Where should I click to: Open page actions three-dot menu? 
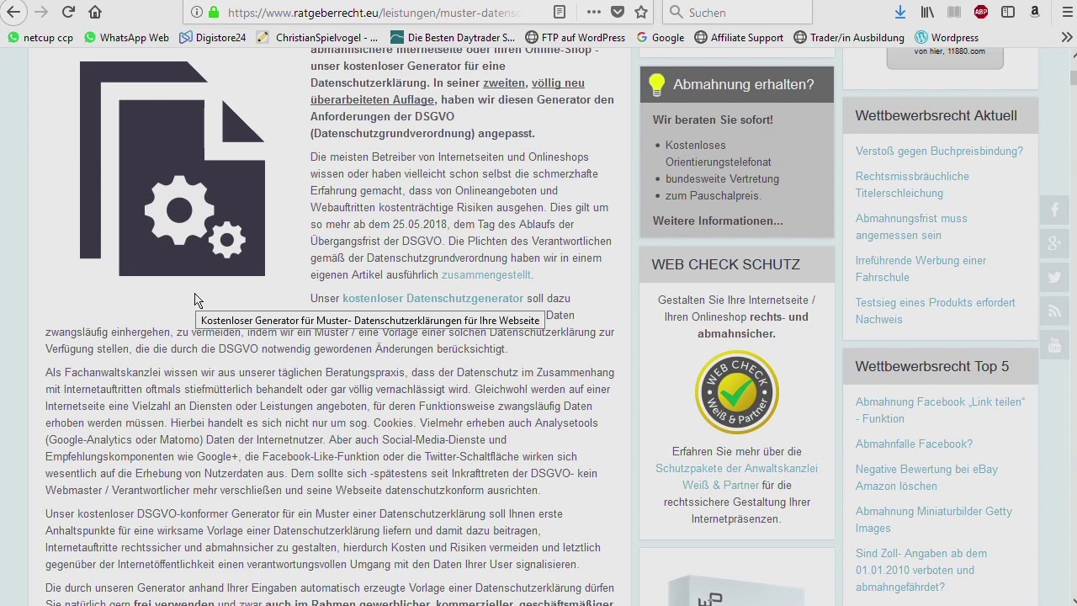pos(594,13)
